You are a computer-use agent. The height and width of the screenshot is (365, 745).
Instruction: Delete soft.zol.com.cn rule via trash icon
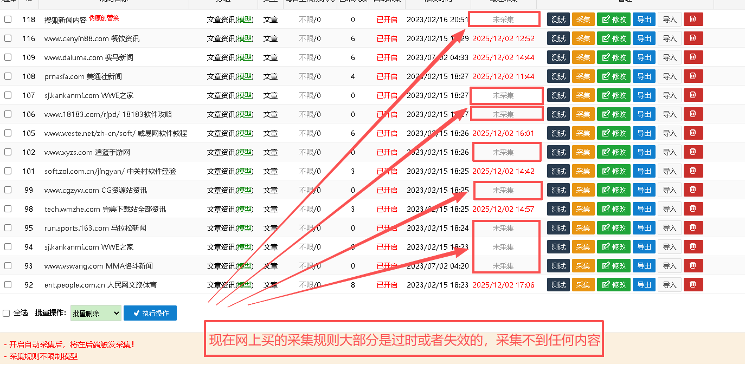(693, 171)
